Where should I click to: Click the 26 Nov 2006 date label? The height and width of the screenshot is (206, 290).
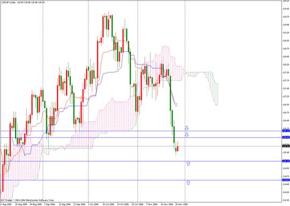pos(182,204)
